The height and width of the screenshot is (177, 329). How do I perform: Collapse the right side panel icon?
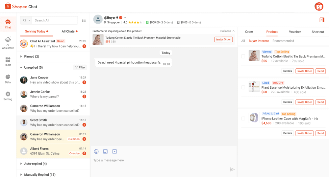click(x=322, y=20)
